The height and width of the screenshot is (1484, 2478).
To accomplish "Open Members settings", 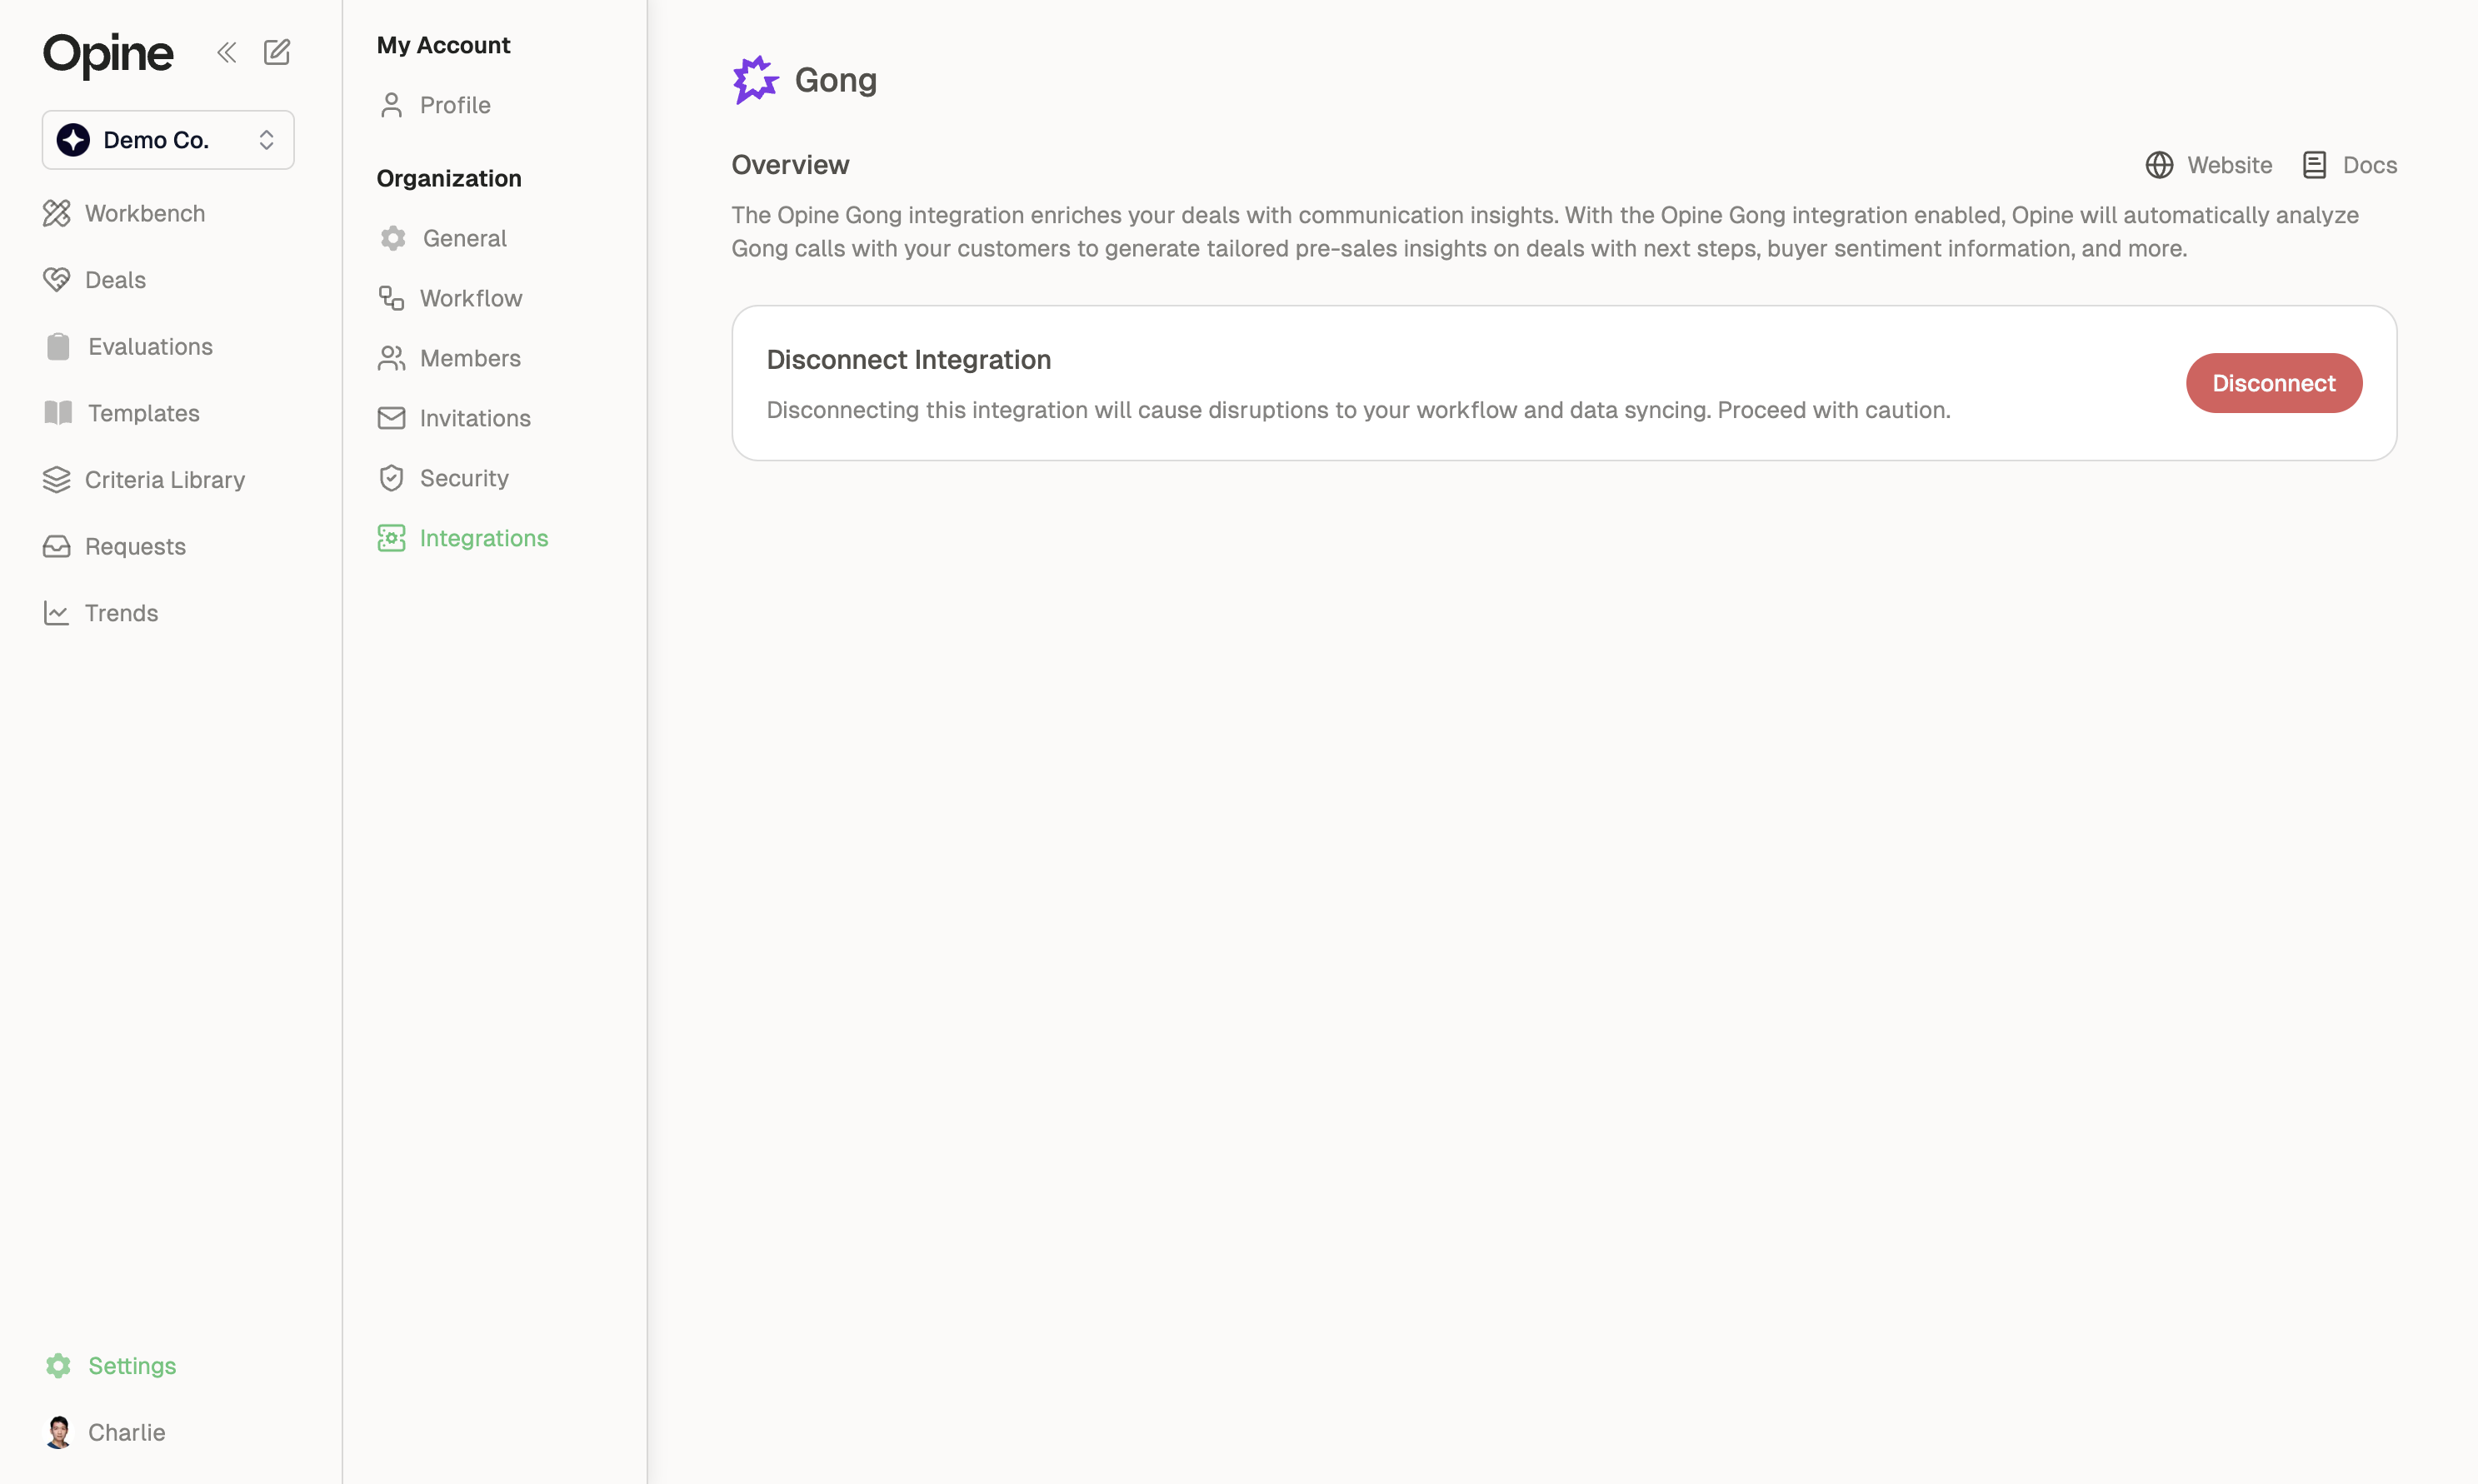I will (469, 358).
